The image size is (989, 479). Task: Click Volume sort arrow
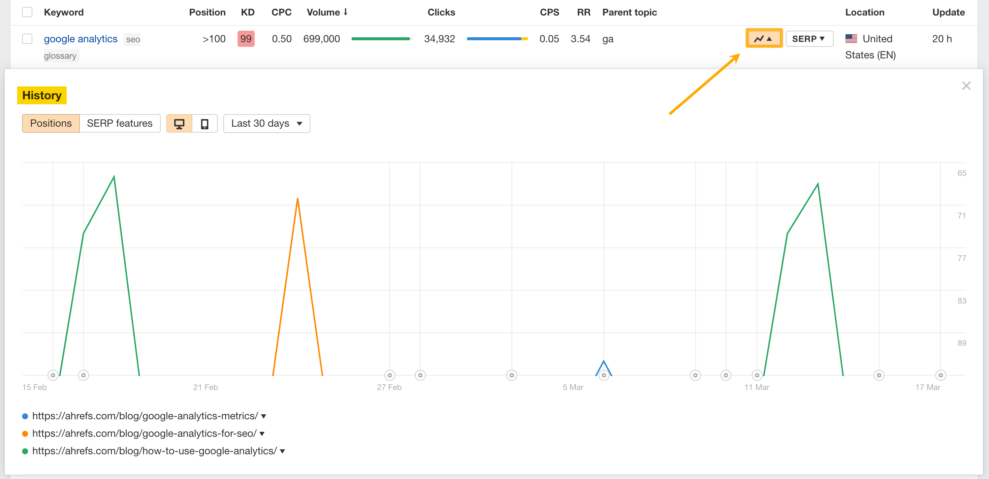[x=345, y=12]
